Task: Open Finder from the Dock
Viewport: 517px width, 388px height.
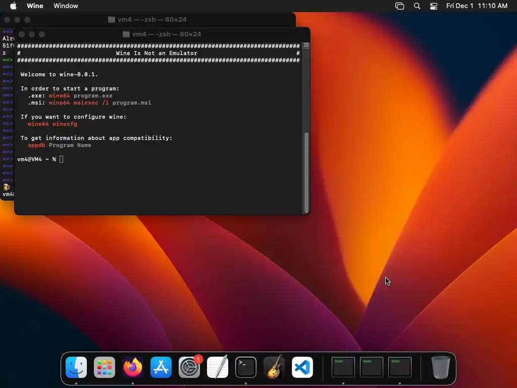Action: (x=76, y=367)
